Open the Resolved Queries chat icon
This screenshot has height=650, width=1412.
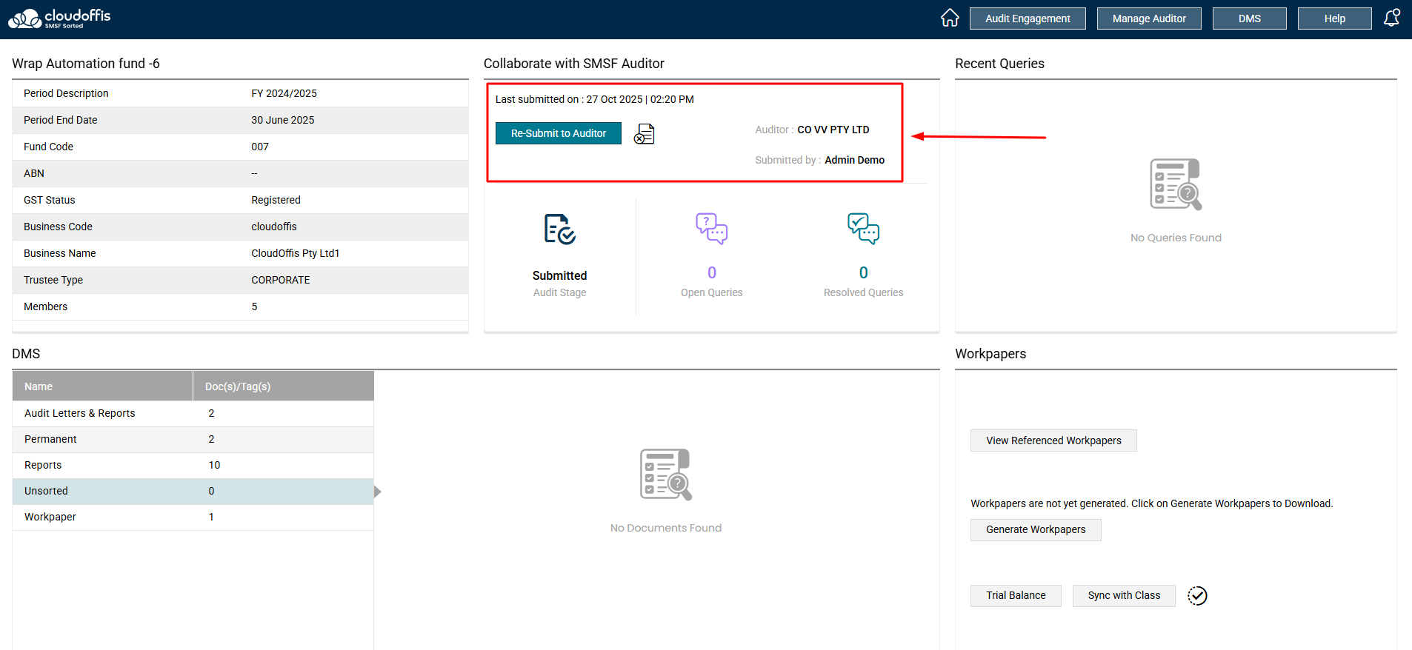[x=863, y=229]
